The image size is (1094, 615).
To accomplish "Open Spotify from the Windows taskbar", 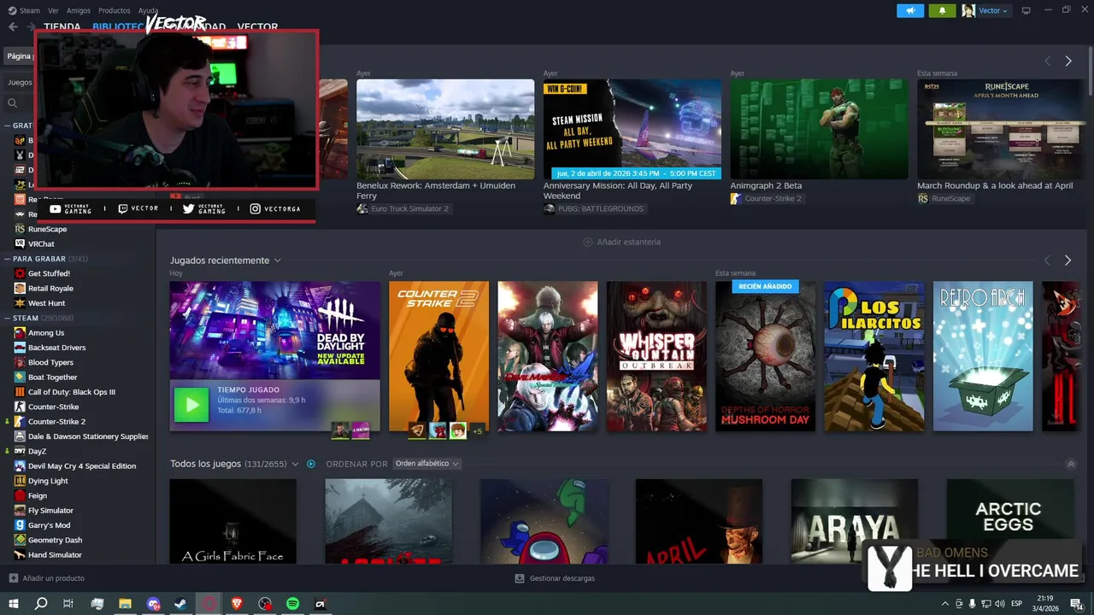I will (292, 603).
